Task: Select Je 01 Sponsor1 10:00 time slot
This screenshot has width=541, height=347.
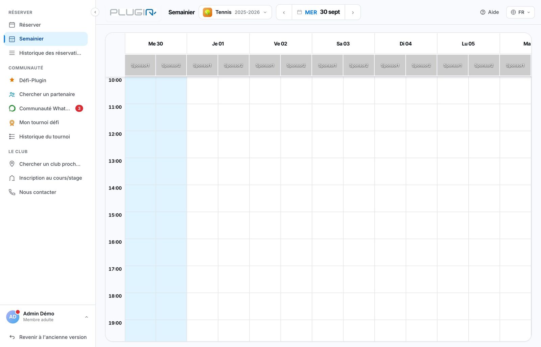Action: coord(202,90)
